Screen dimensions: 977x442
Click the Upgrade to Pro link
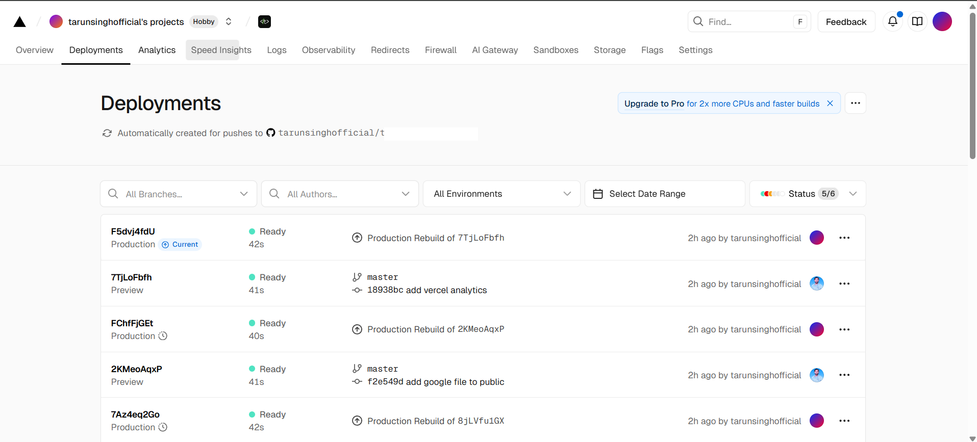tap(654, 103)
